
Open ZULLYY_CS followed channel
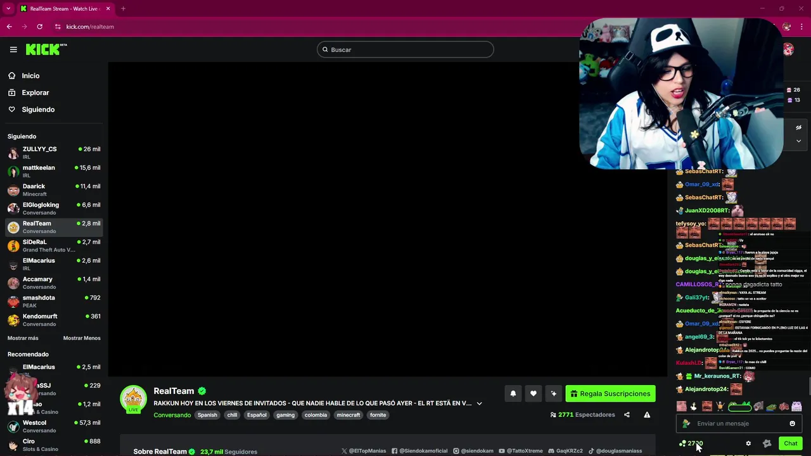click(54, 153)
